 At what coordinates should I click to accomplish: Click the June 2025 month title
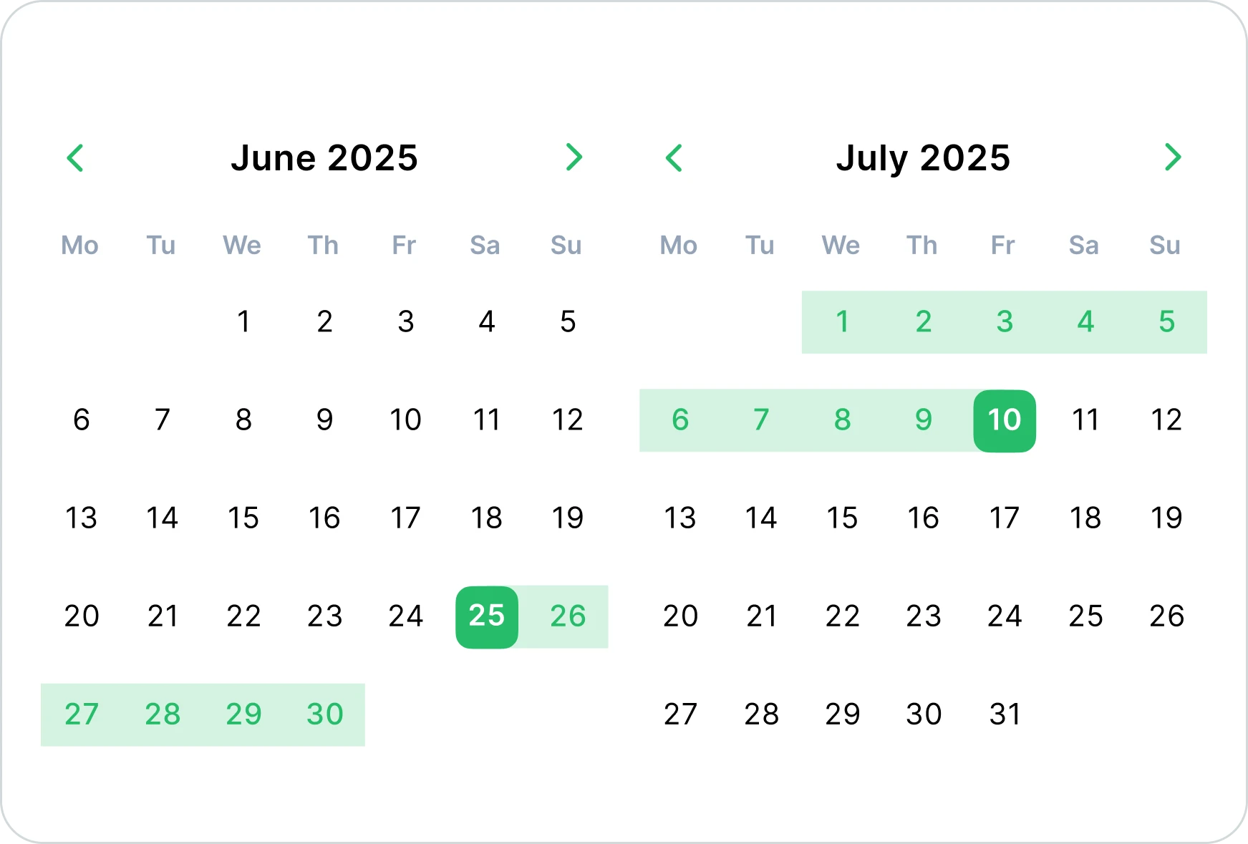[x=324, y=158]
